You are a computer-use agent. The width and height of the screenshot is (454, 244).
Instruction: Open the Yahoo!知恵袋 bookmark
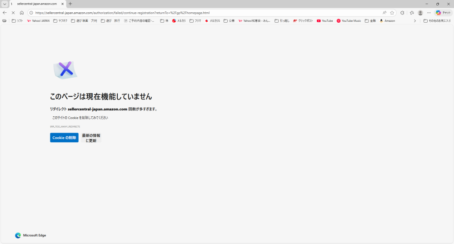click(254, 21)
